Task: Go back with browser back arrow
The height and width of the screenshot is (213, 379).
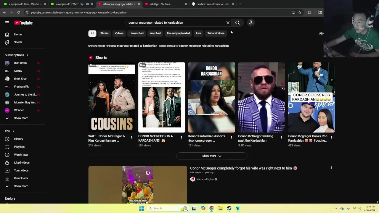Action: click(x=4, y=12)
